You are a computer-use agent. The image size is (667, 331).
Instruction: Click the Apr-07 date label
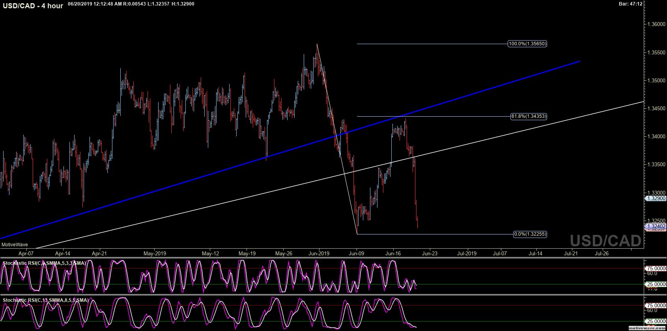[26, 253]
